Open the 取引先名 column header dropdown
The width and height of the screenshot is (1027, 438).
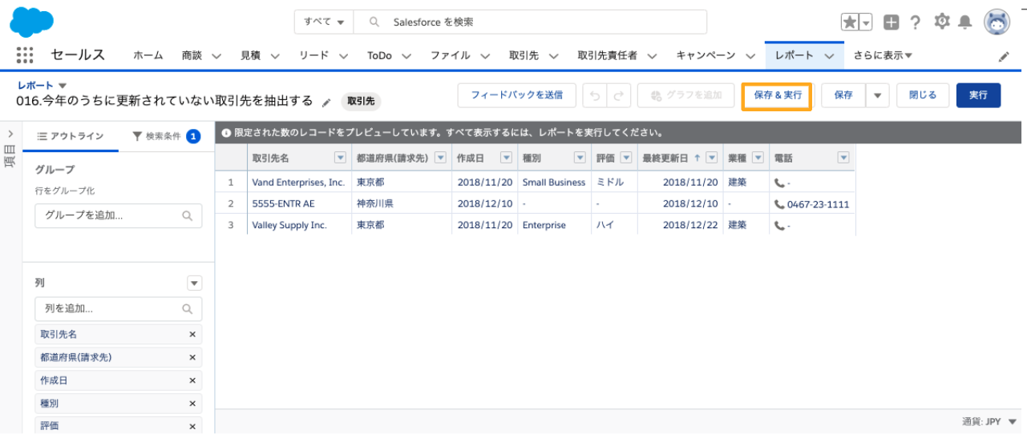(x=340, y=159)
